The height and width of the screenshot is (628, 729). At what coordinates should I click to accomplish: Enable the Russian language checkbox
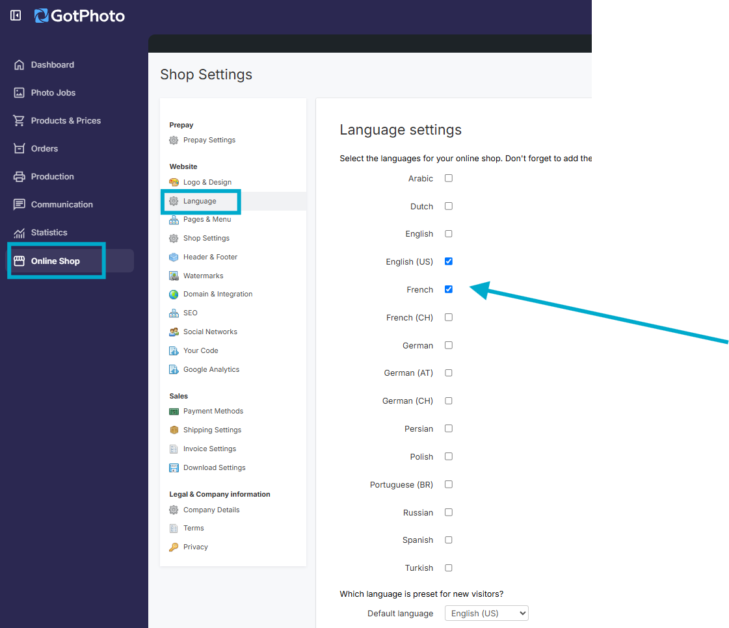(x=449, y=512)
